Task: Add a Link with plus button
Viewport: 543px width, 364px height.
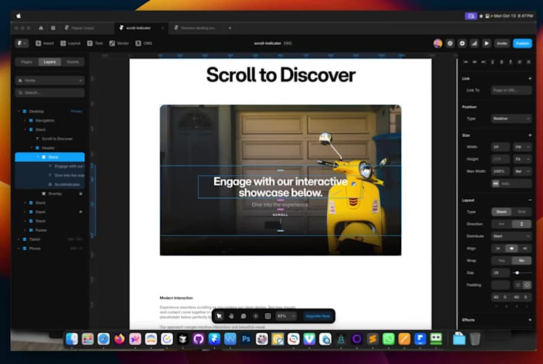Action: (x=530, y=79)
